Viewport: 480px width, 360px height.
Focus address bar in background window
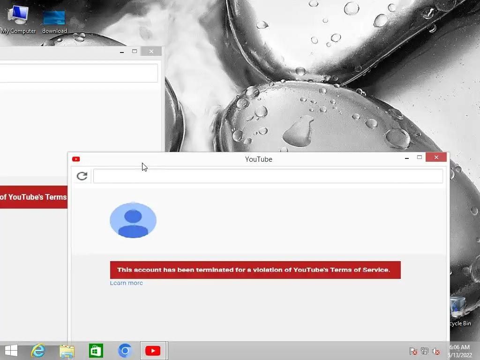(79, 73)
